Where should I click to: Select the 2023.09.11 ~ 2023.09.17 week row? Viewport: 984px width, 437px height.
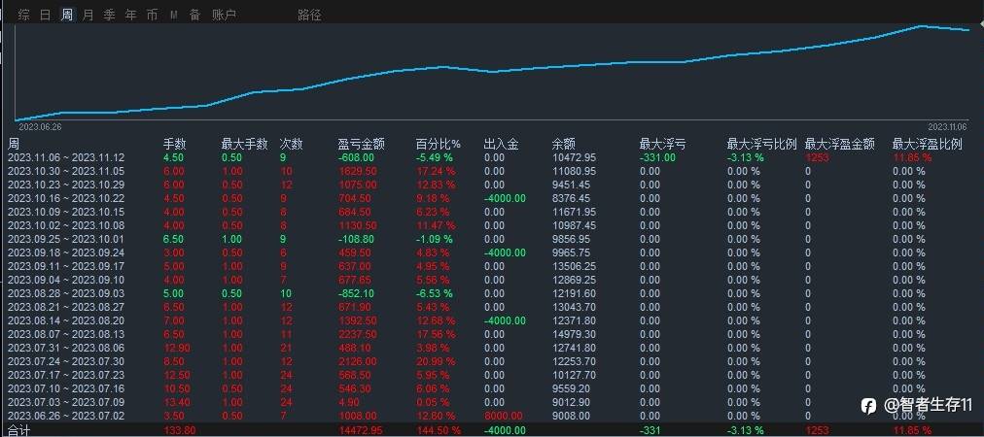tap(492, 266)
